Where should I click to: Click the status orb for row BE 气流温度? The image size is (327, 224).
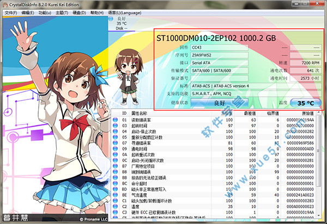115,195
